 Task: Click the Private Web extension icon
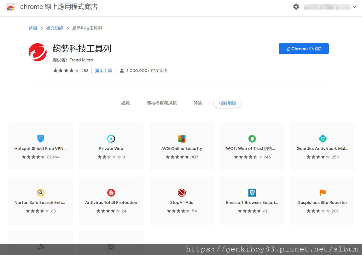(111, 138)
